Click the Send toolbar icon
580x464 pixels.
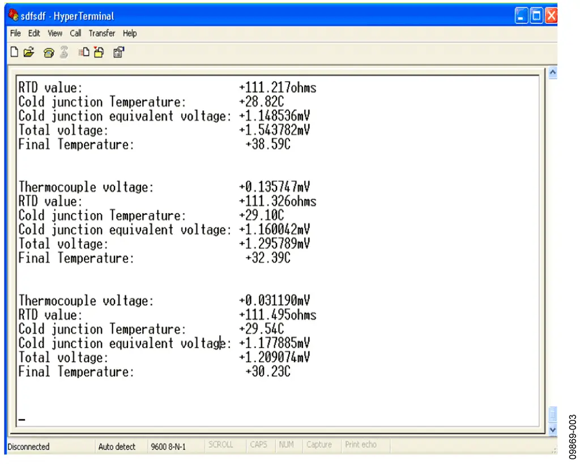(x=84, y=52)
